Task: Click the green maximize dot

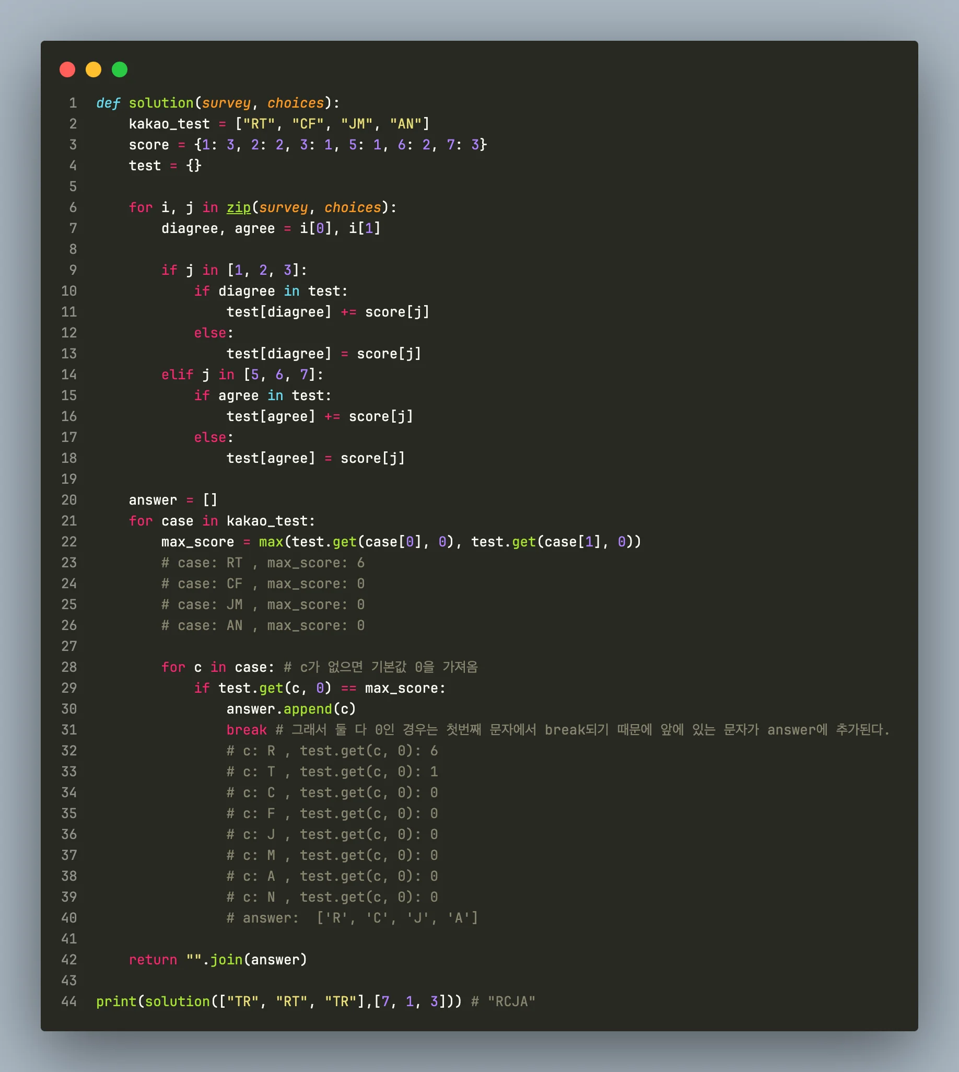Action: coord(120,69)
